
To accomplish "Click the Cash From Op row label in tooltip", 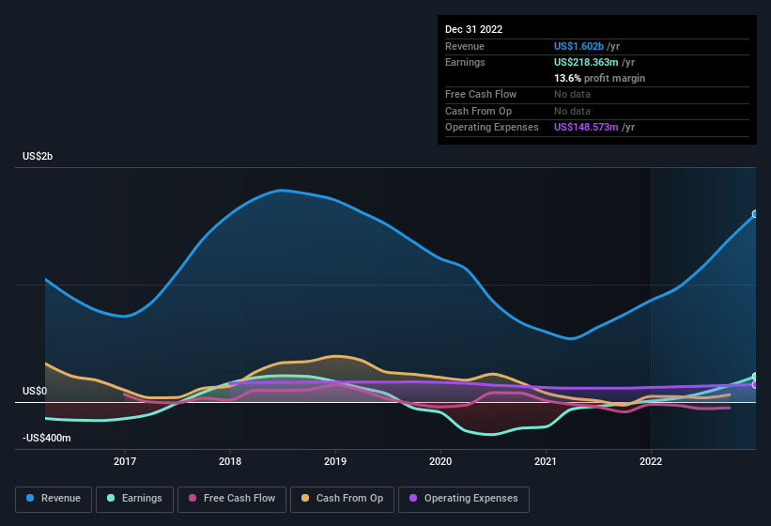I will [478, 111].
